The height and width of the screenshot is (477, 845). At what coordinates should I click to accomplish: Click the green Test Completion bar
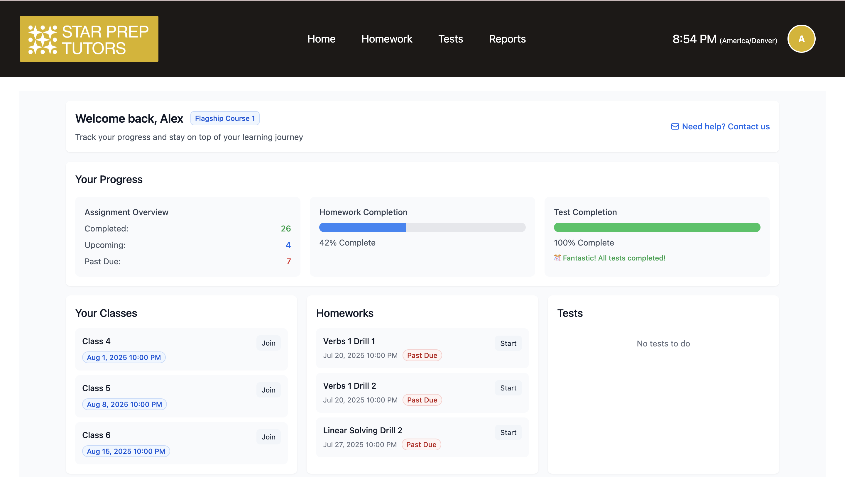pos(657,227)
